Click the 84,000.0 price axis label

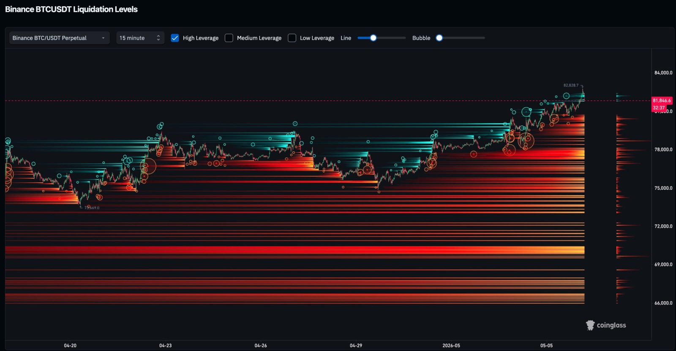[663, 73]
